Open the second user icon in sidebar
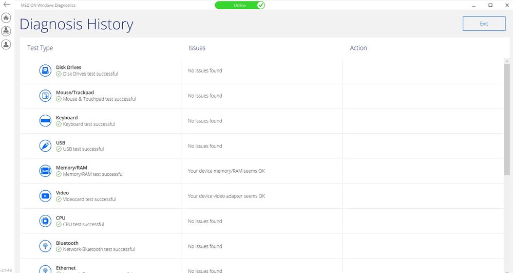This screenshot has width=513, height=273. click(6, 45)
